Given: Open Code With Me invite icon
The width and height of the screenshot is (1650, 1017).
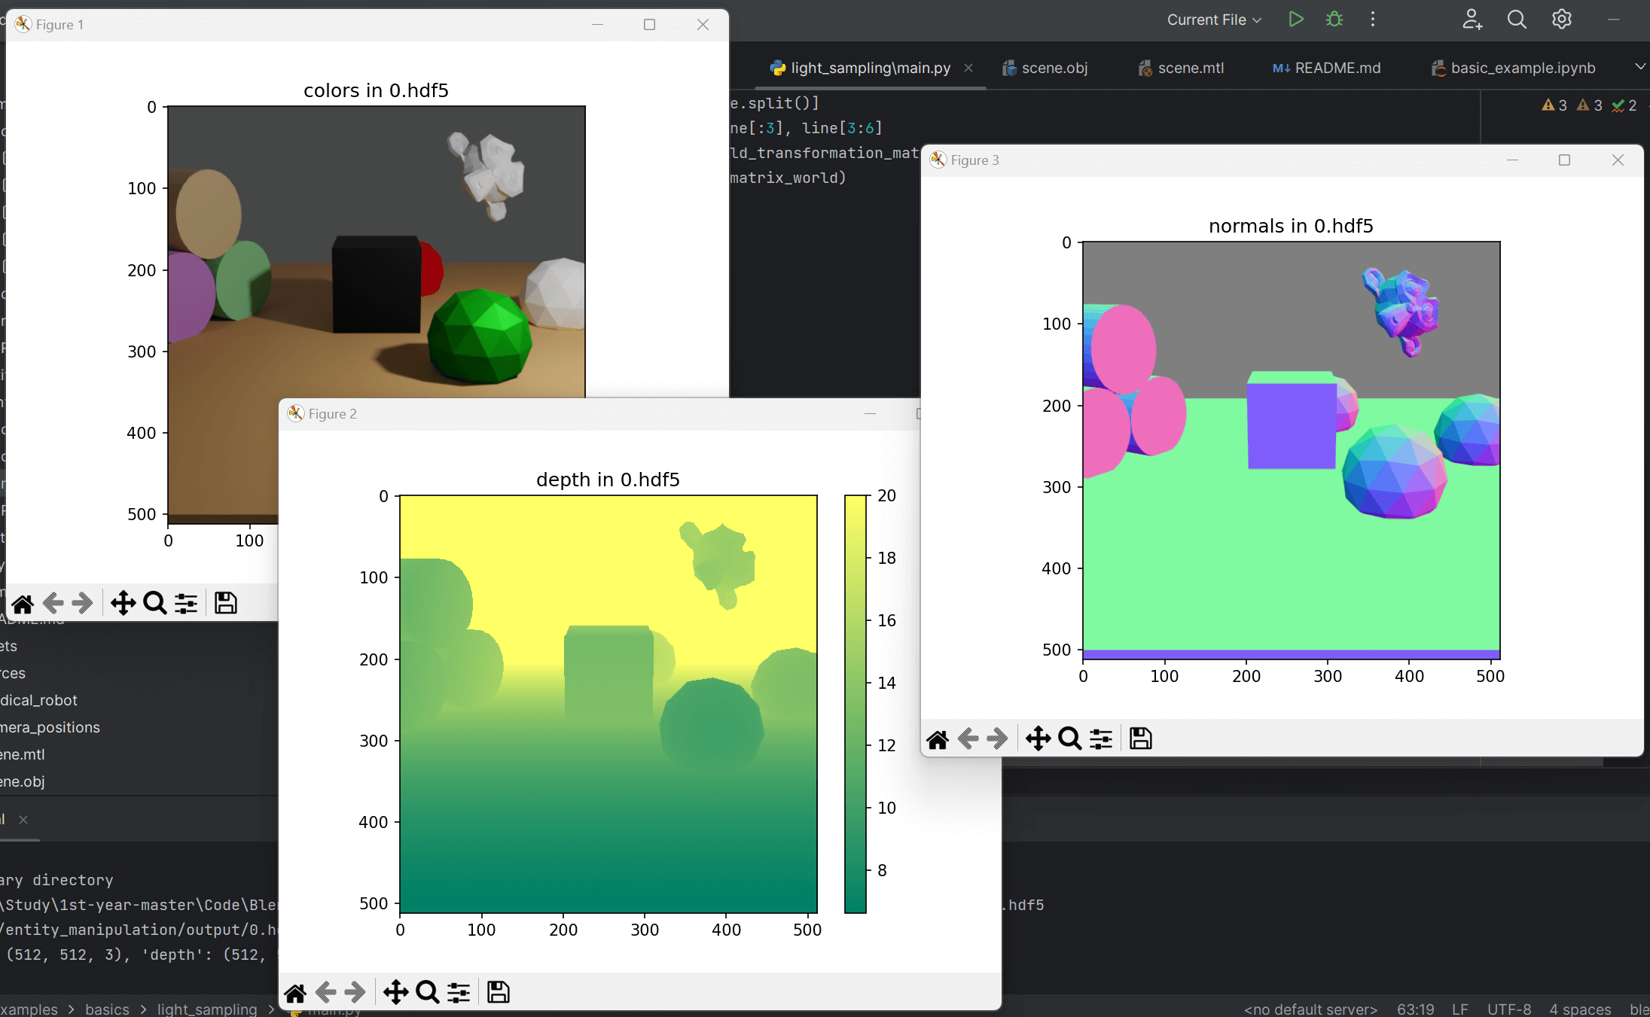Looking at the screenshot, I should point(1472,20).
